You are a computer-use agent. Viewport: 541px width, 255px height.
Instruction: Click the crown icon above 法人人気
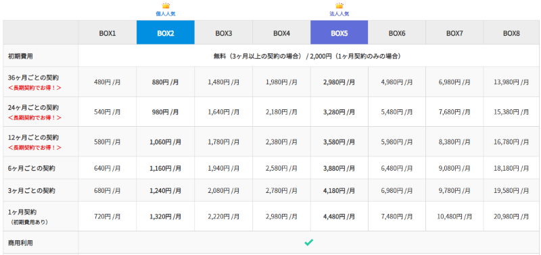click(339, 6)
